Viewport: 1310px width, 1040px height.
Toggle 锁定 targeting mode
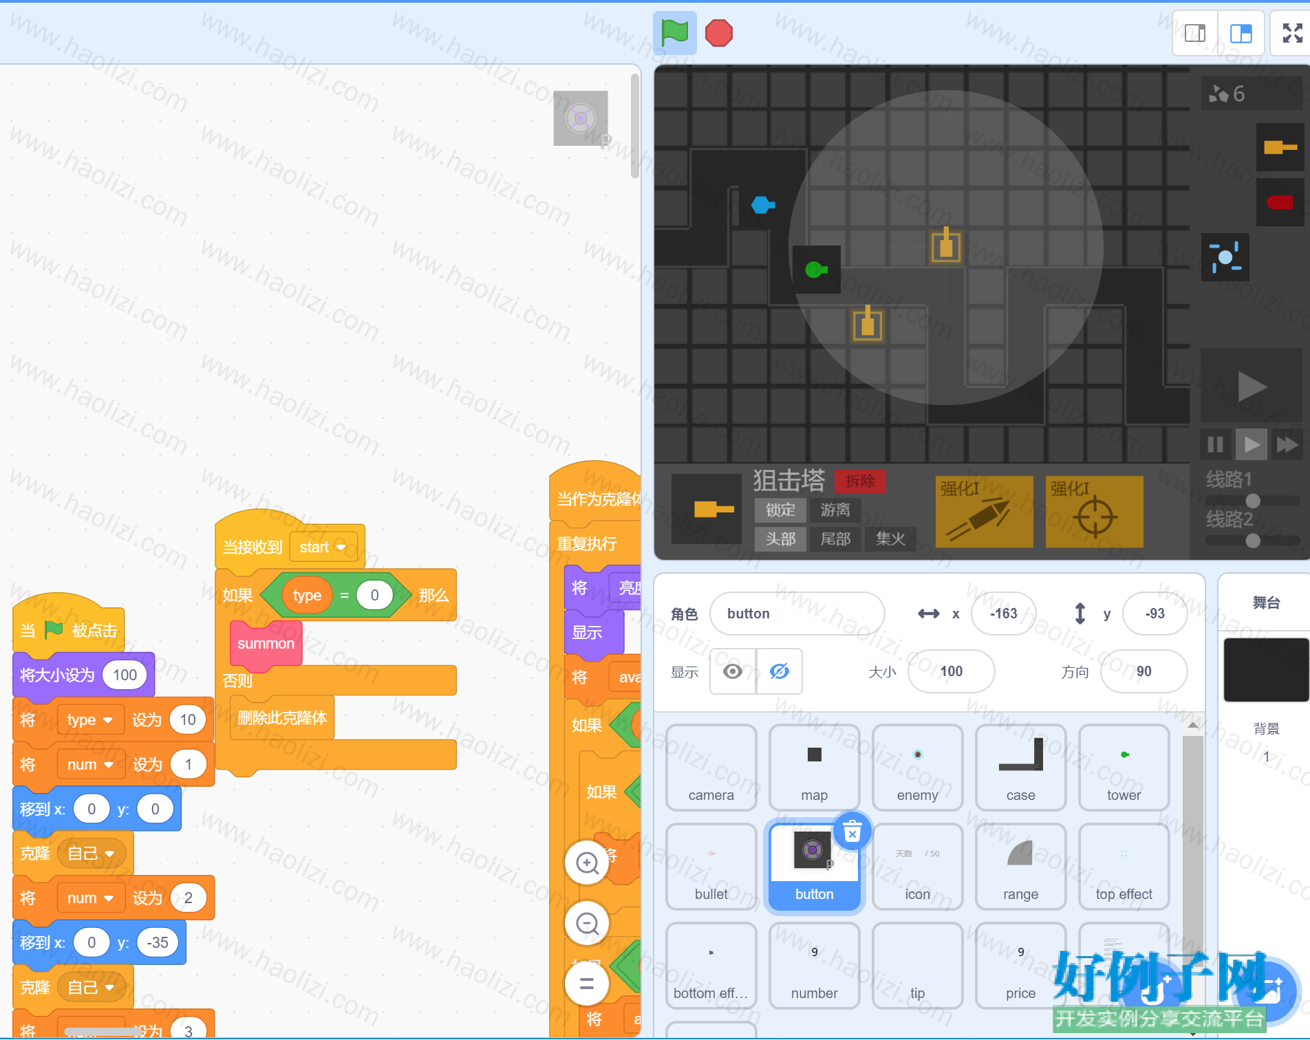[780, 510]
